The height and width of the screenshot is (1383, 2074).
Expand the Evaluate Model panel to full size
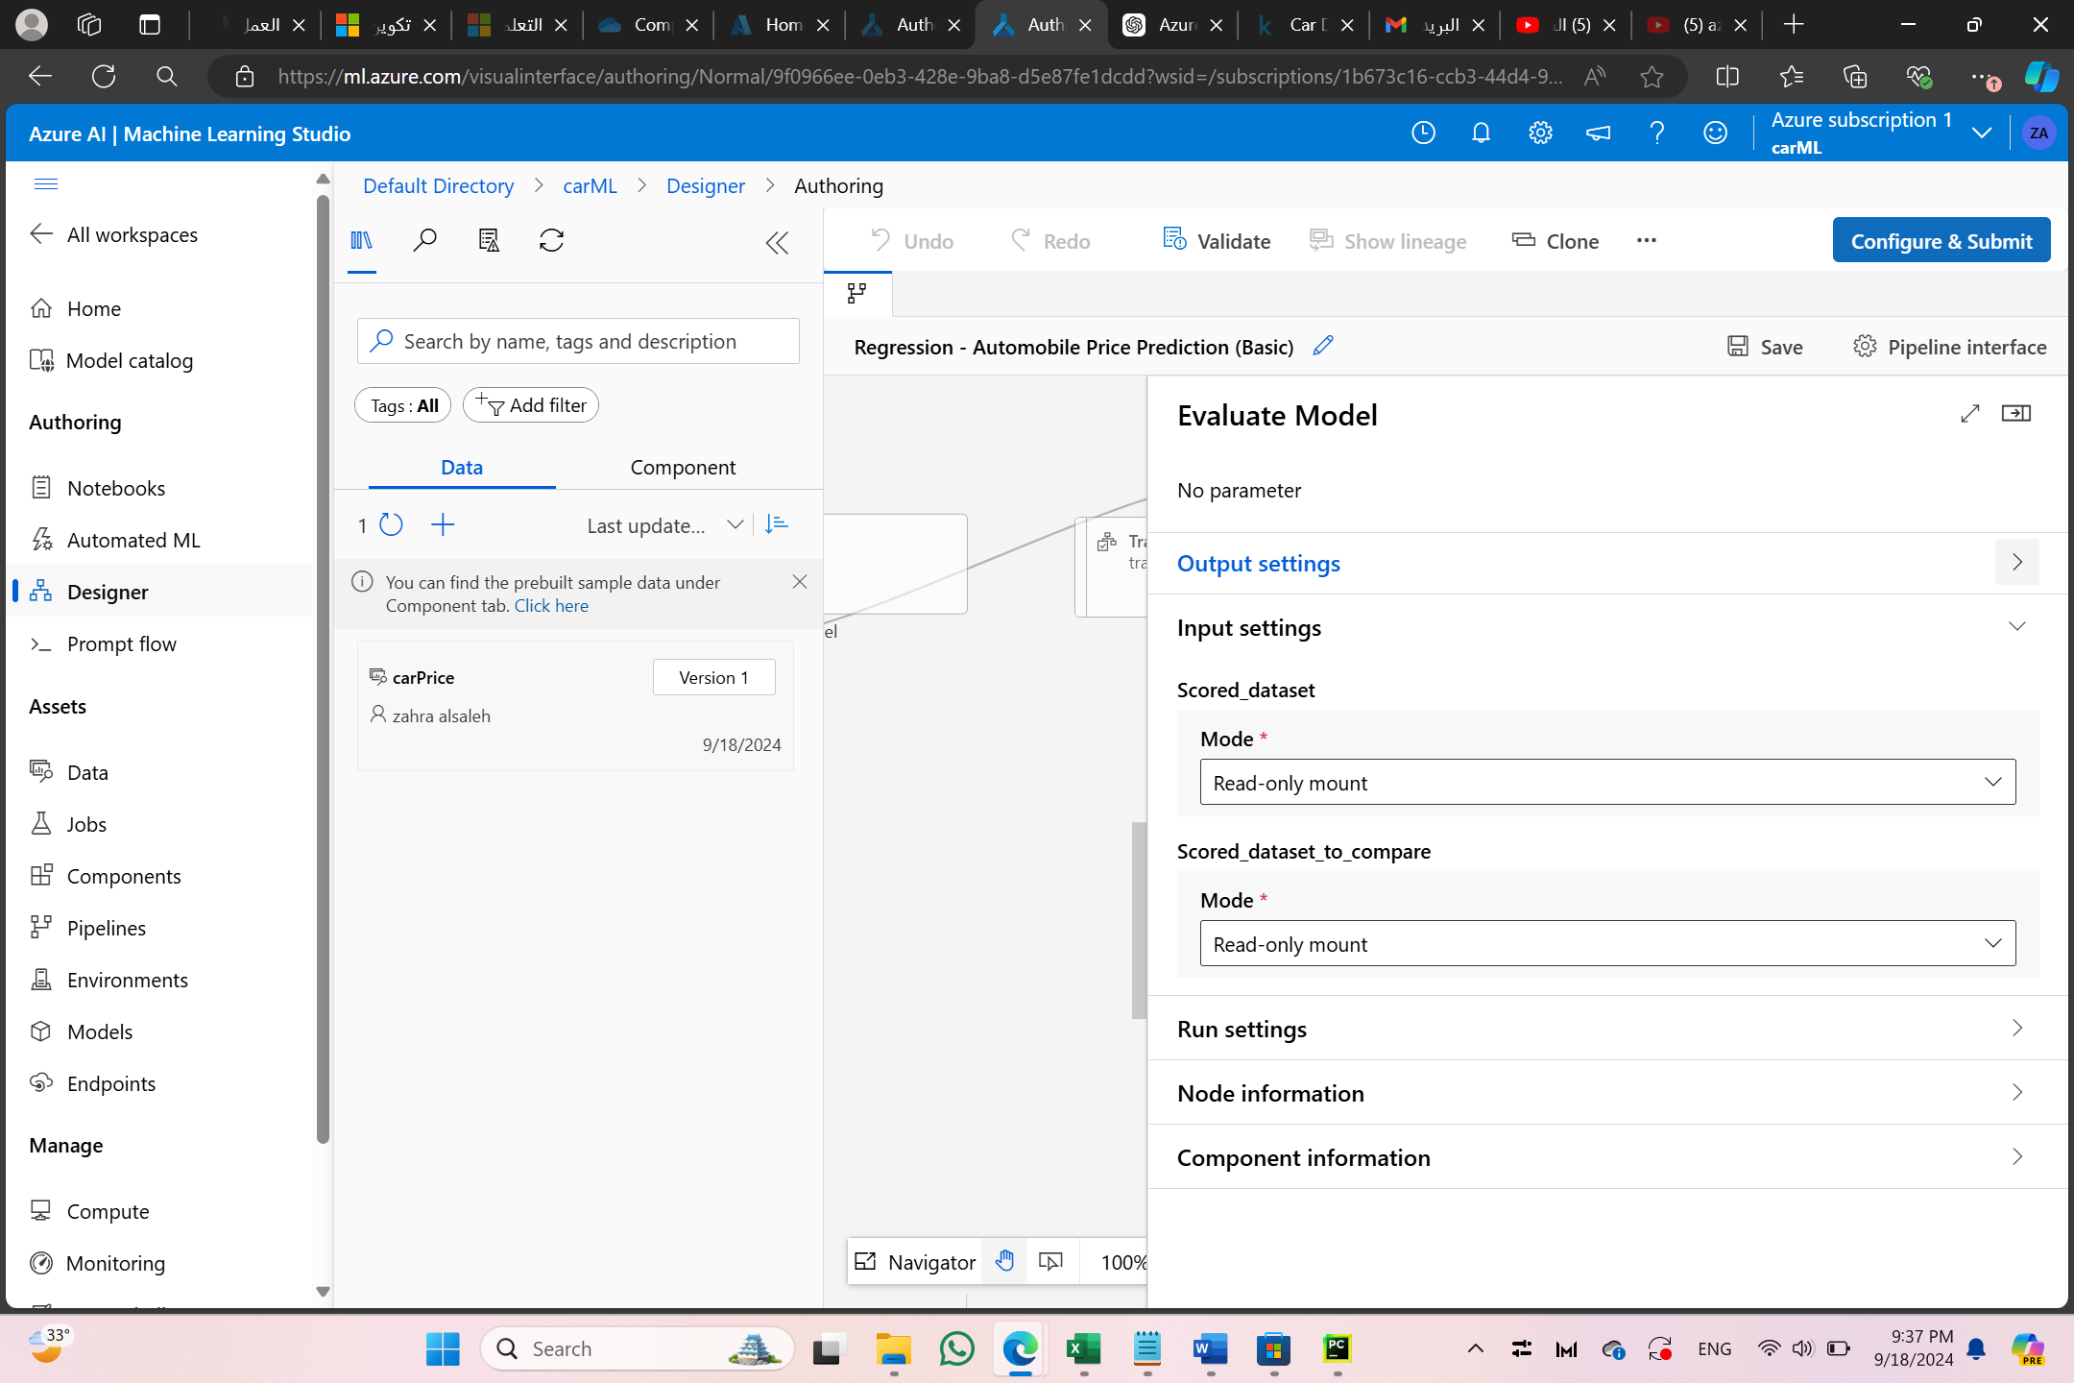coord(1969,414)
